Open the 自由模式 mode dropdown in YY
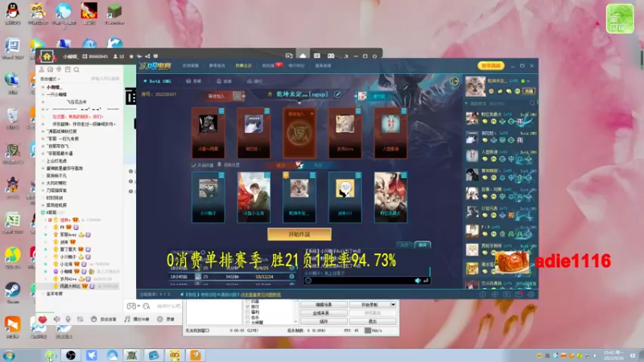The image size is (644, 362). pyautogui.click(x=50, y=79)
